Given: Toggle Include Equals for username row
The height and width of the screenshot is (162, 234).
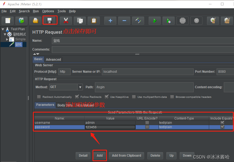Looking at the screenshot, I should pyautogui.click(x=222, y=123).
